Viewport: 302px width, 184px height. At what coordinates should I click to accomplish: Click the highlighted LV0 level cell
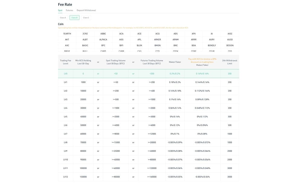click(66, 74)
